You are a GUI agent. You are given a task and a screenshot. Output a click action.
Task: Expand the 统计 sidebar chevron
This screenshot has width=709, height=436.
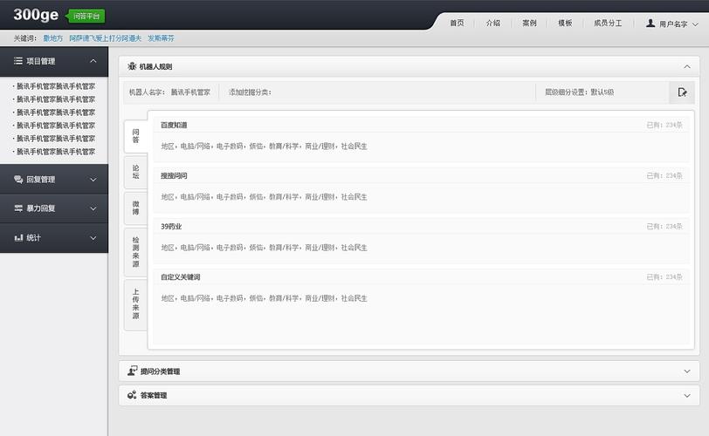coord(93,238)
